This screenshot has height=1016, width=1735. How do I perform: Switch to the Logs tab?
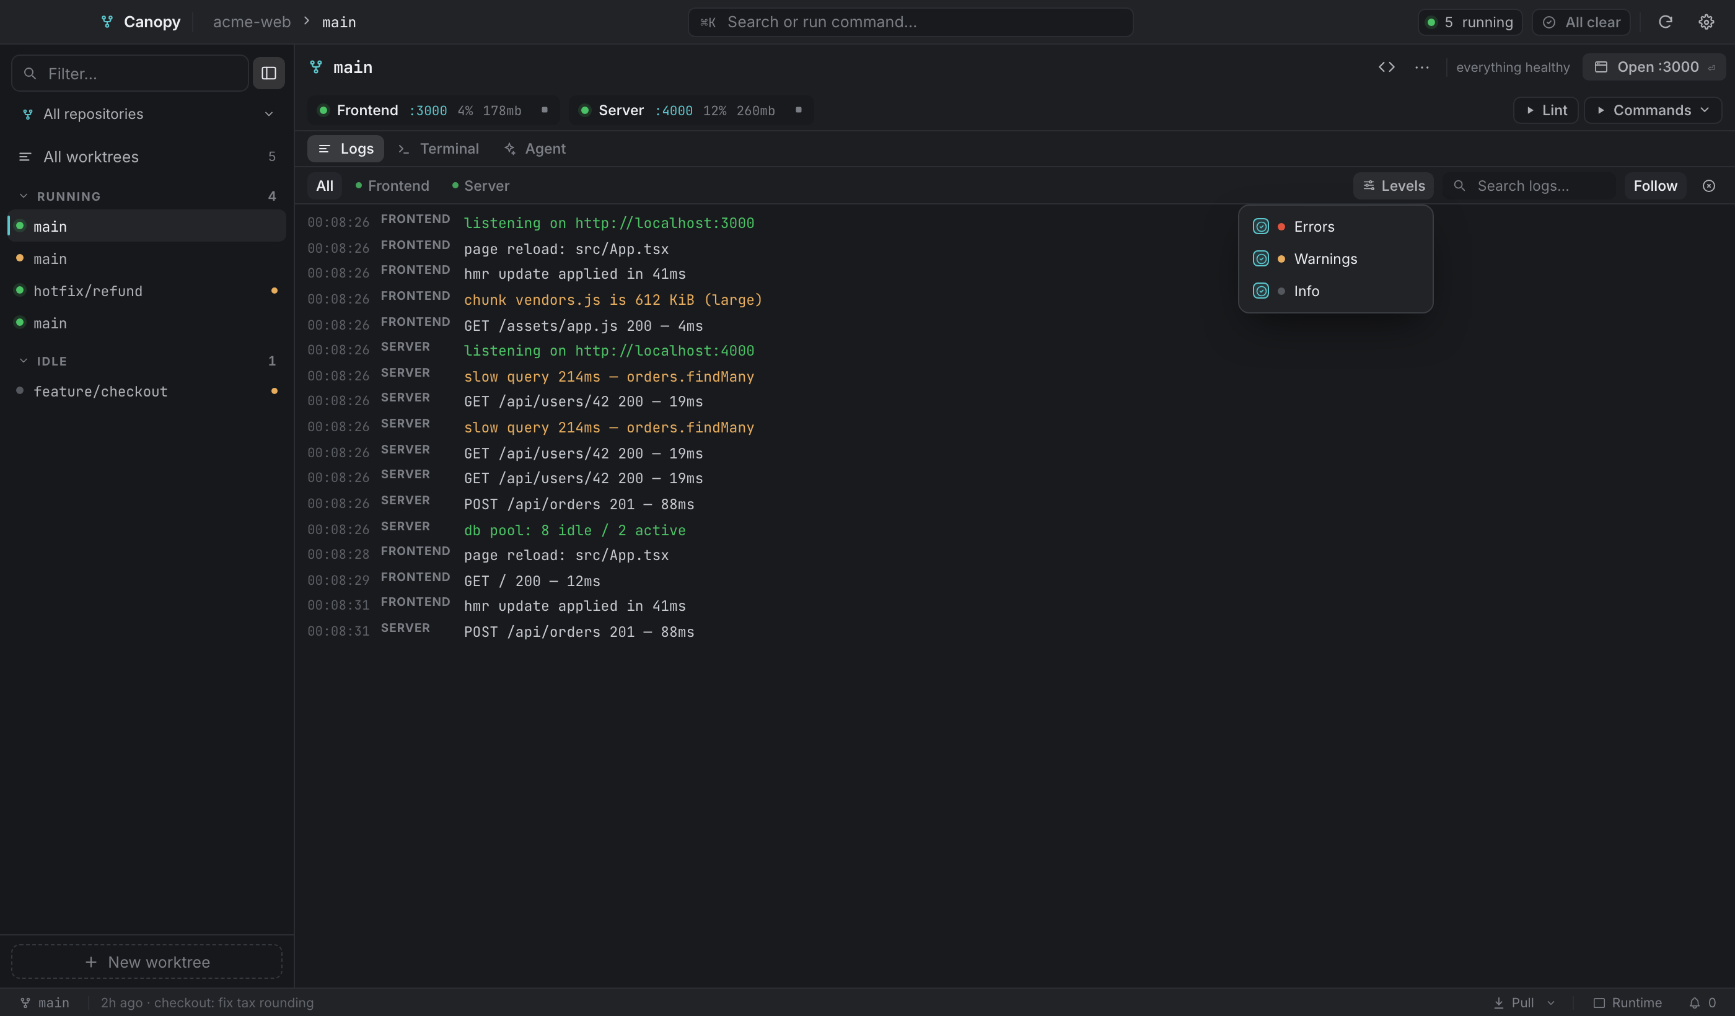point(346,149)
